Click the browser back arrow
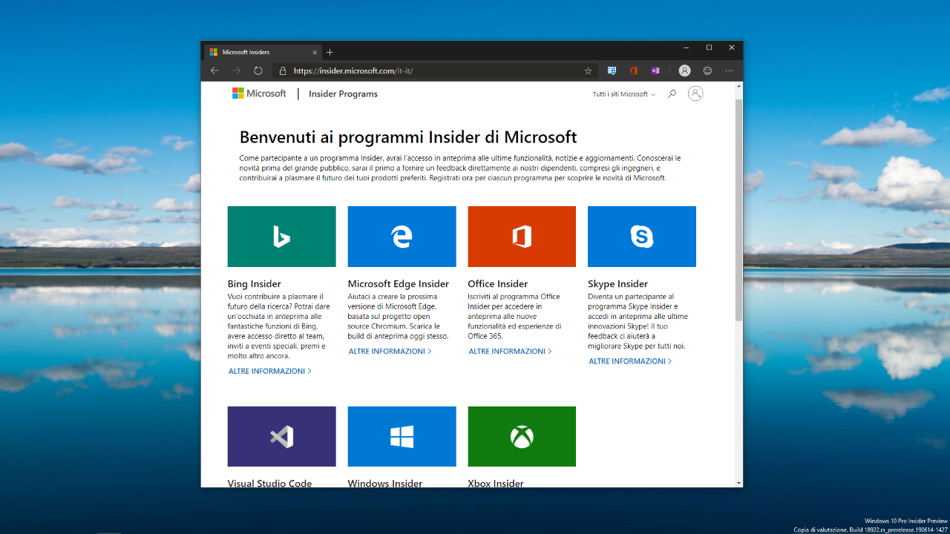 coord(214,70)
